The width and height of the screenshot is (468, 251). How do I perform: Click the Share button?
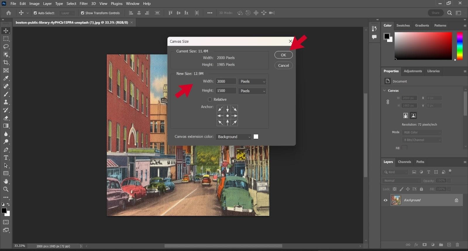pos(435,13)
